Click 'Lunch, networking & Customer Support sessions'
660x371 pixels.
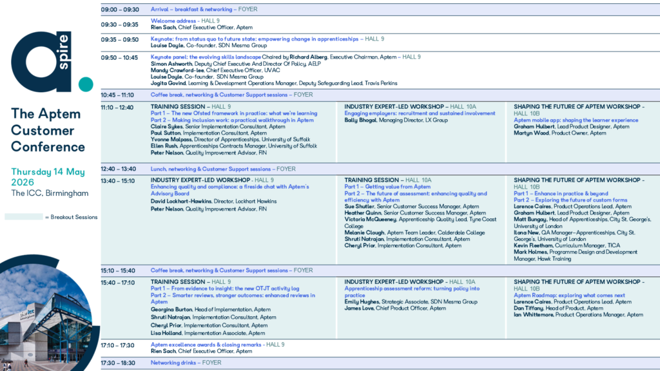[211, 169]
